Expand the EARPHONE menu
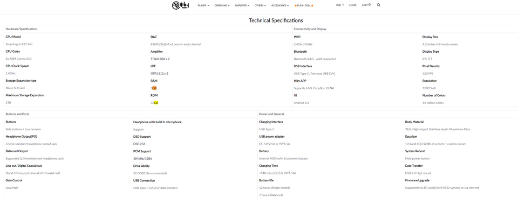 point(222,5)
